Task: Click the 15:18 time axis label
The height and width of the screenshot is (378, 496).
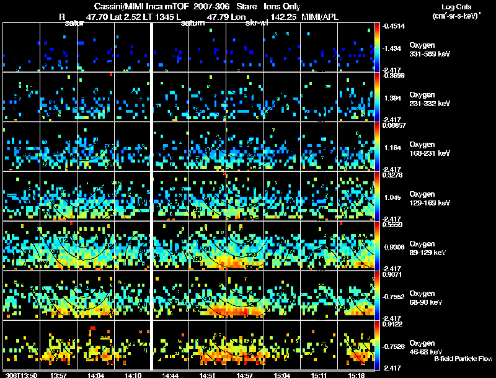Action: coord(356,375)
